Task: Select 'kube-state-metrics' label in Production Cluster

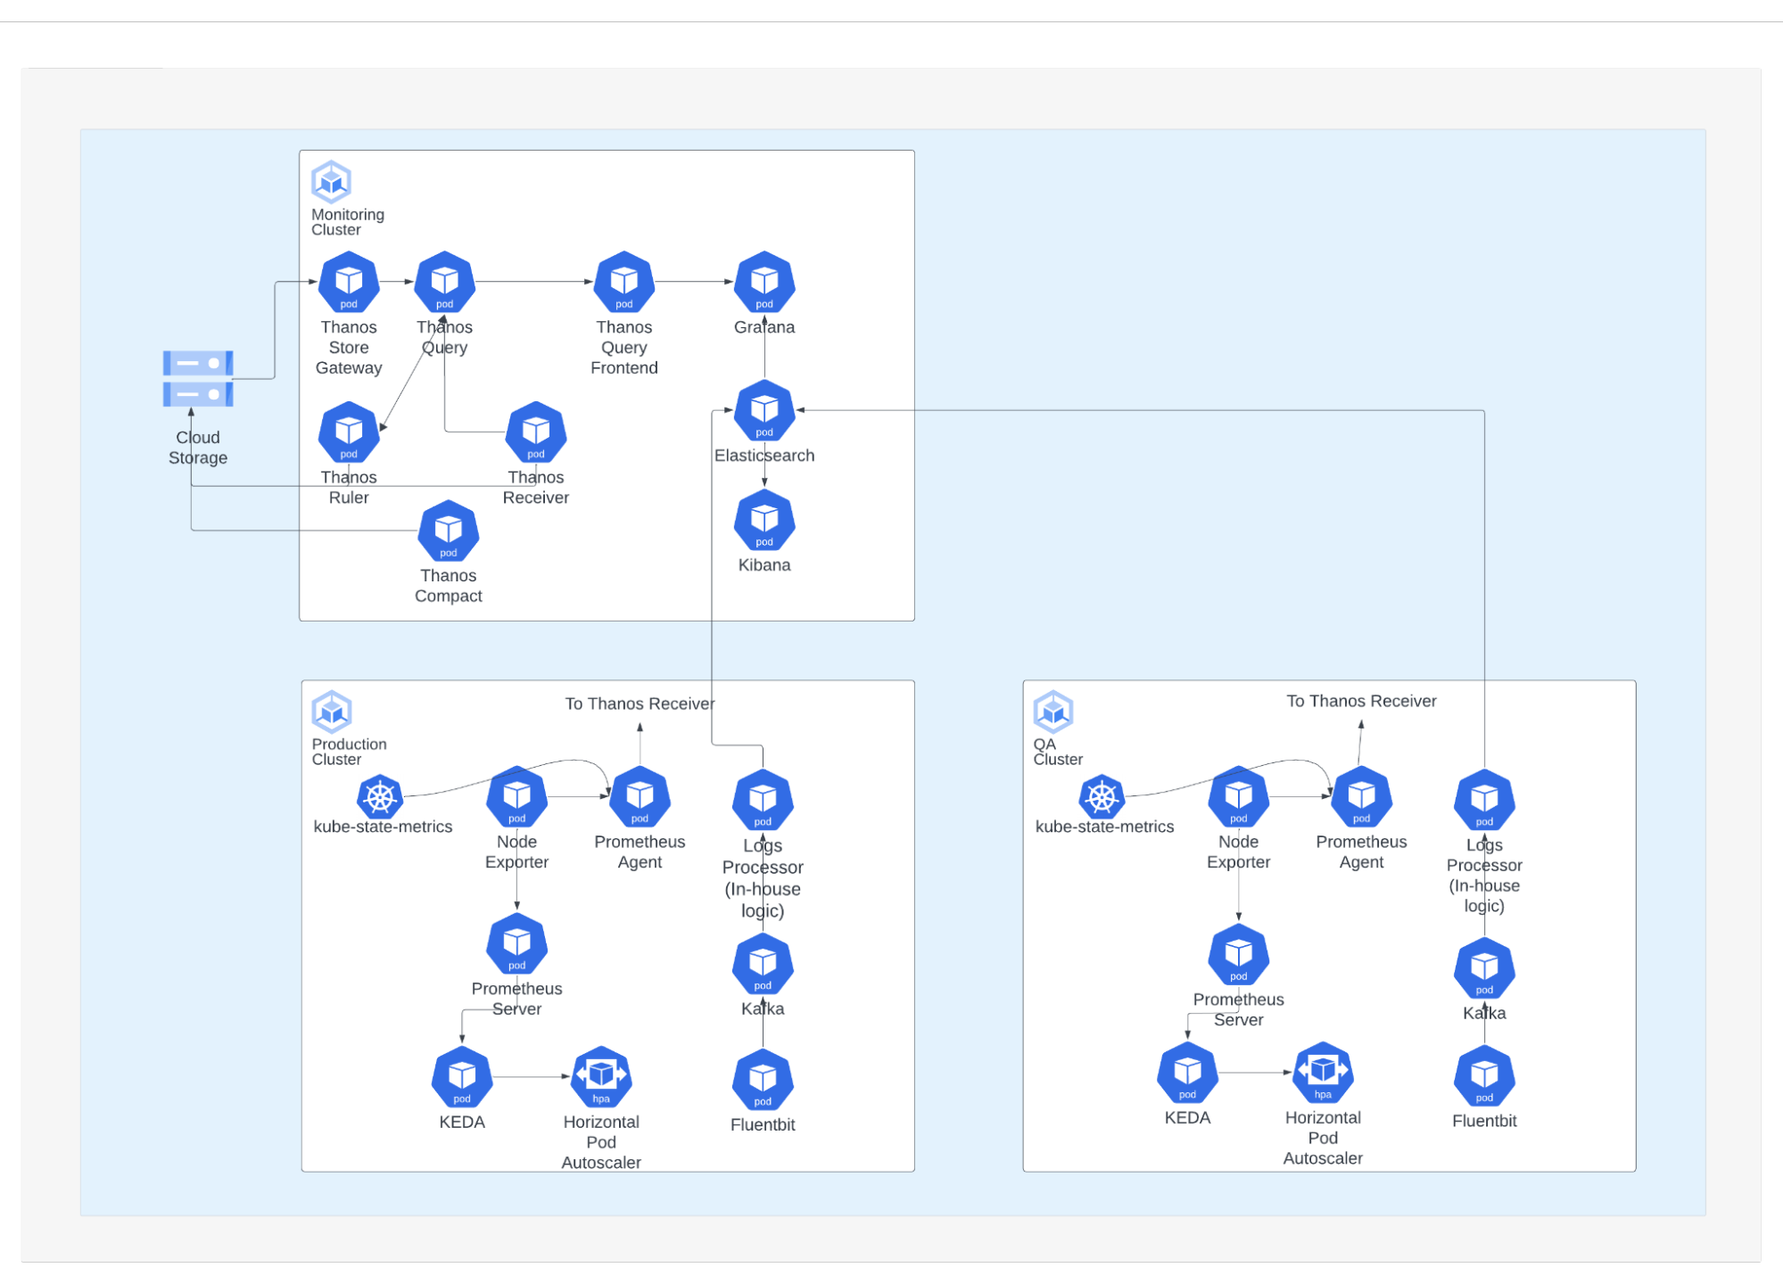Action: click(383, 827)
